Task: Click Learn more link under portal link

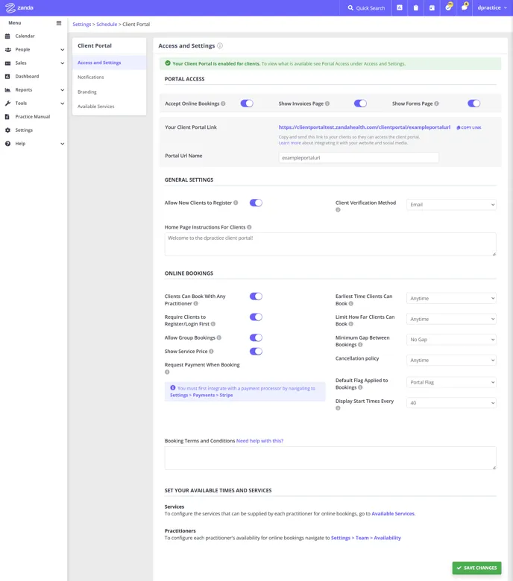Action: pos(290,143)
